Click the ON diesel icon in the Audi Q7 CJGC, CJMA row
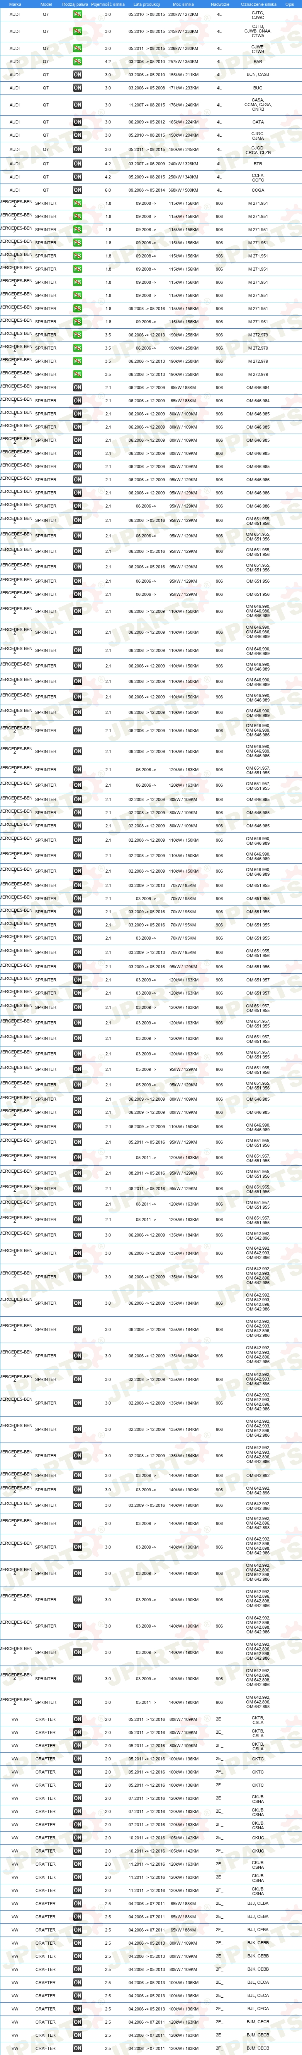The image size is (302, 2055). pyautogui.click(x=77, y=136)
